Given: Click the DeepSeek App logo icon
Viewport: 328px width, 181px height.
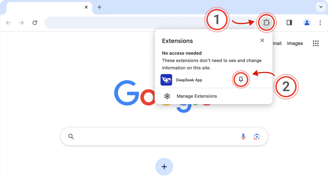Looking at the screenshot, I should (166, 80).
